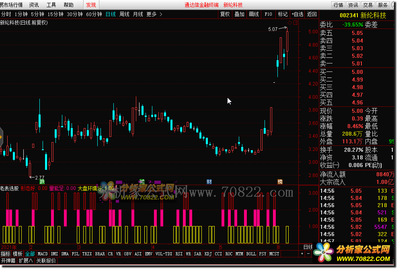Viewport: 398px width, 269px height.
Task: Click the 指标 indicator tab
Action: [6, 254]
